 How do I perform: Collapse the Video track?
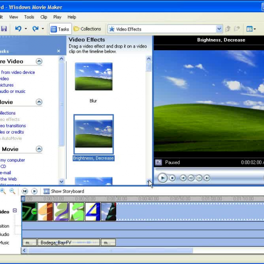point(15,211)
